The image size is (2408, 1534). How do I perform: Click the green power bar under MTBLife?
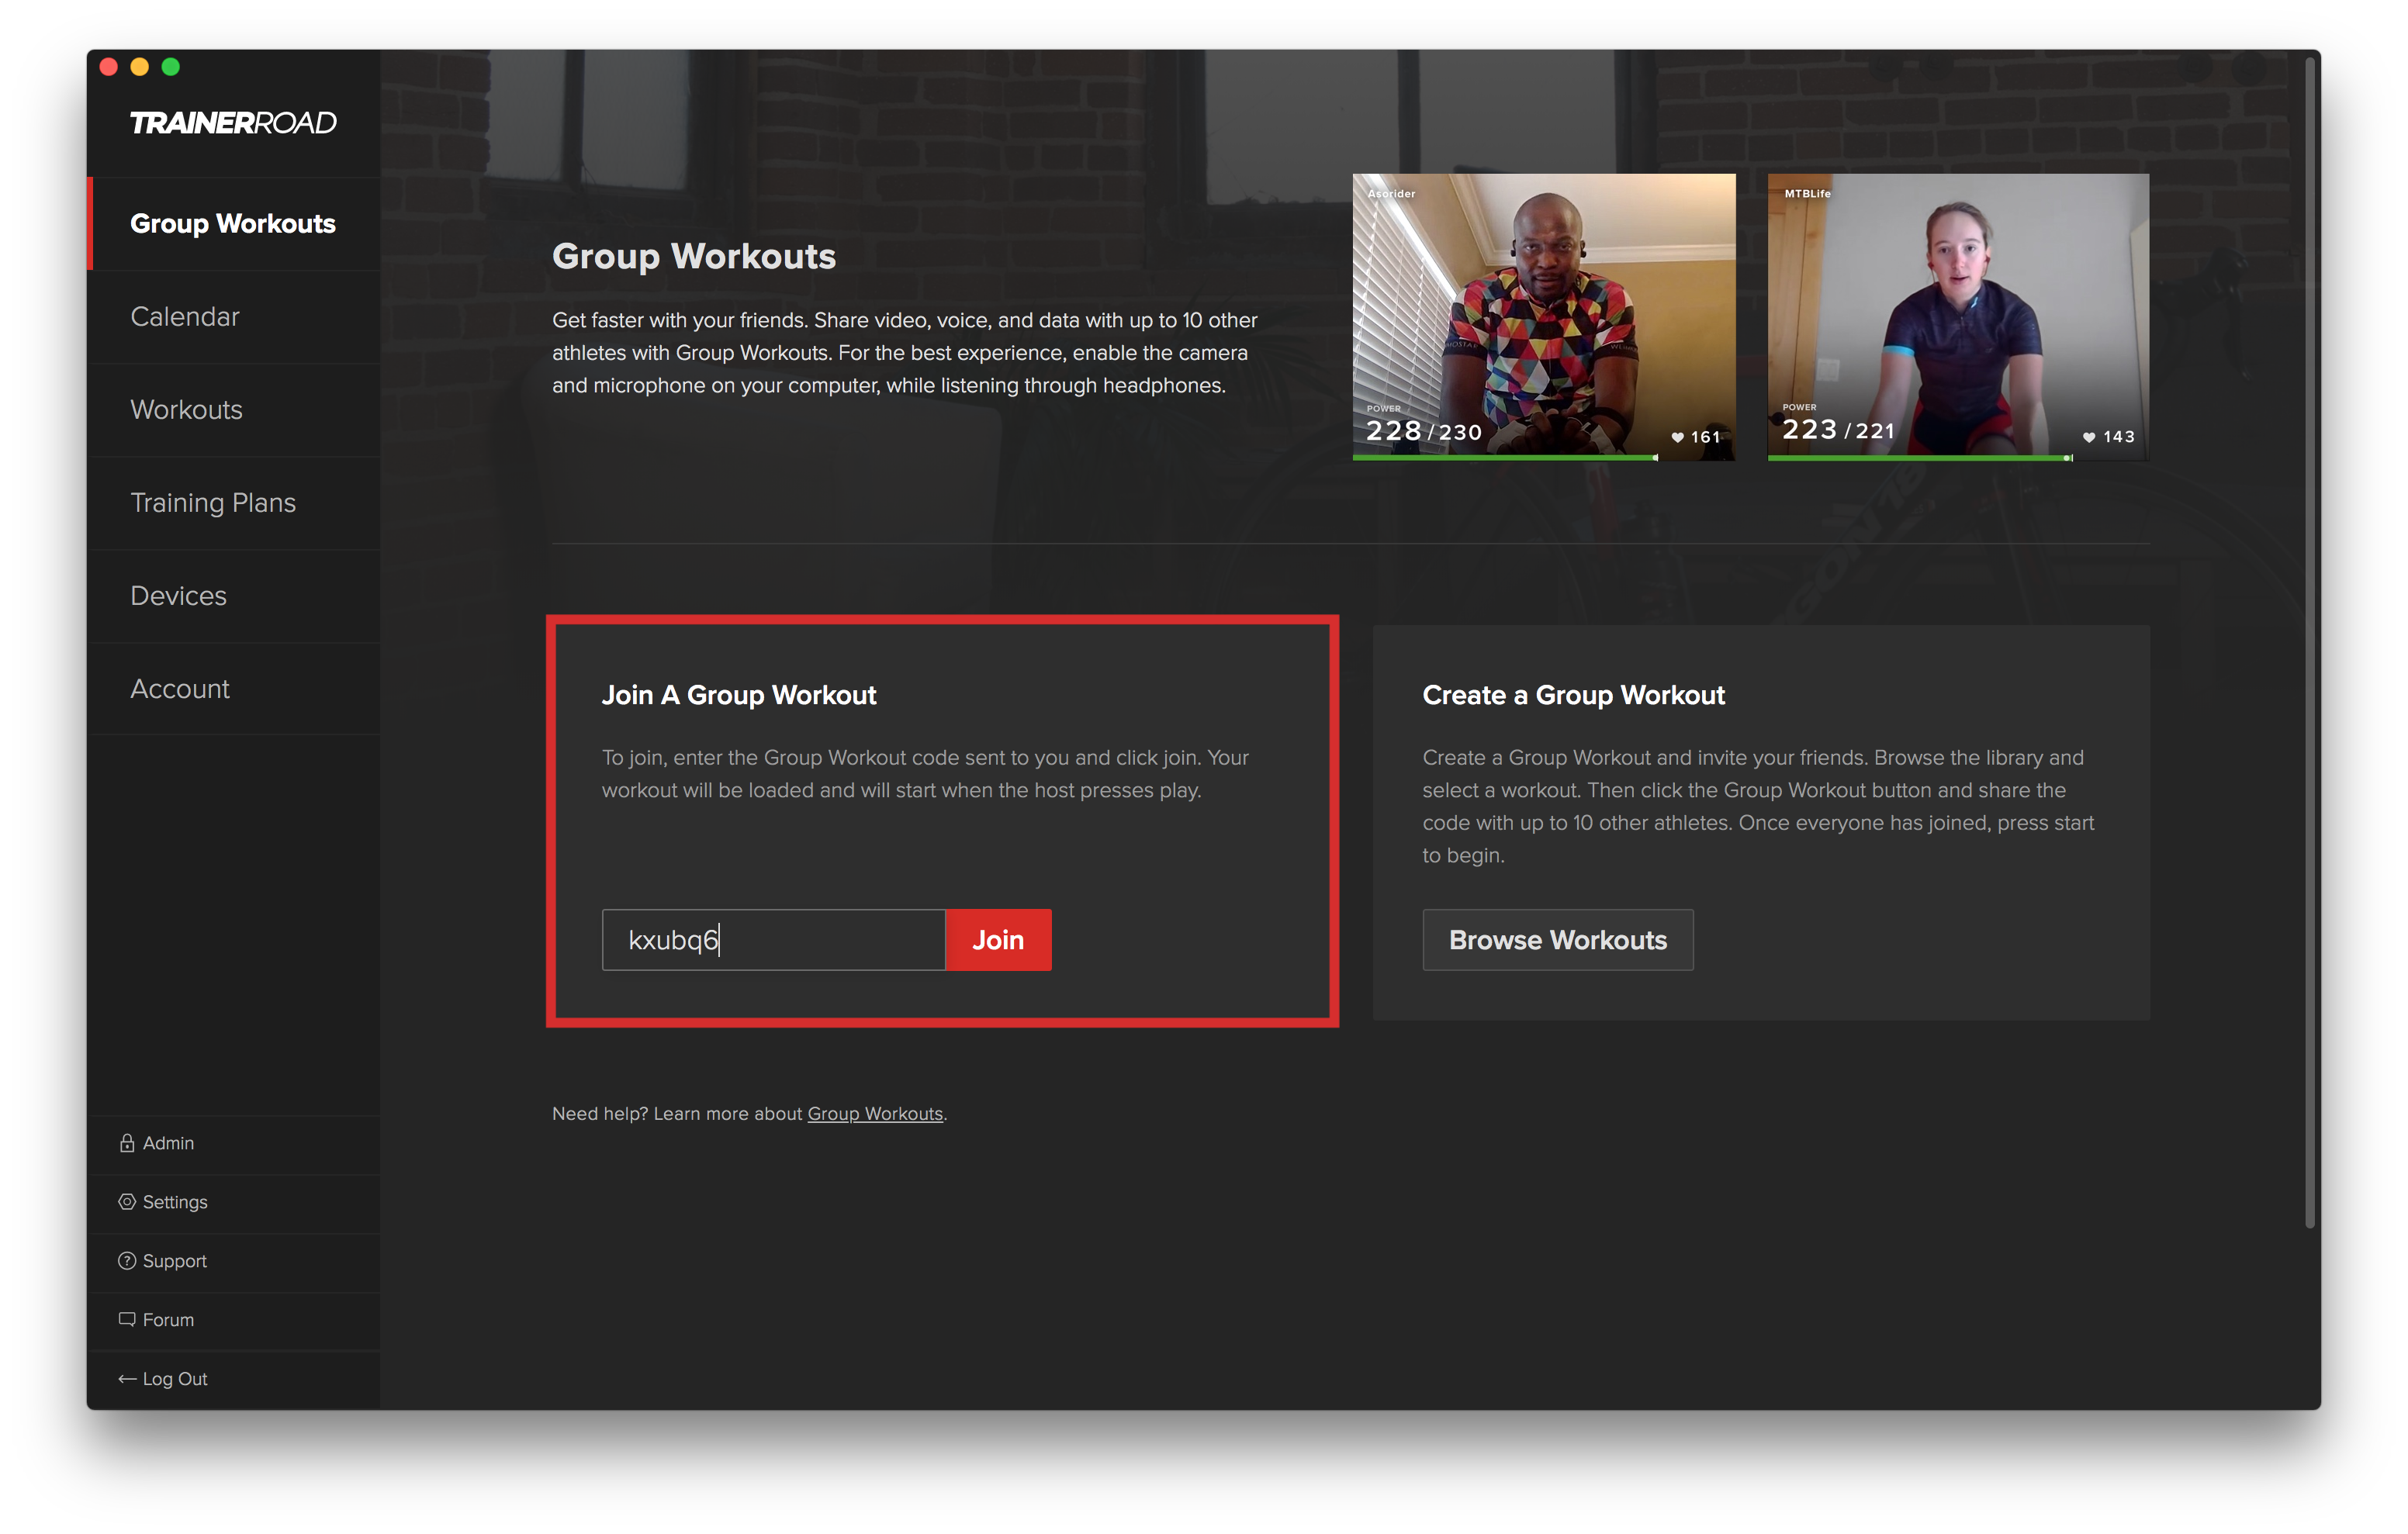coord(1920,458)
